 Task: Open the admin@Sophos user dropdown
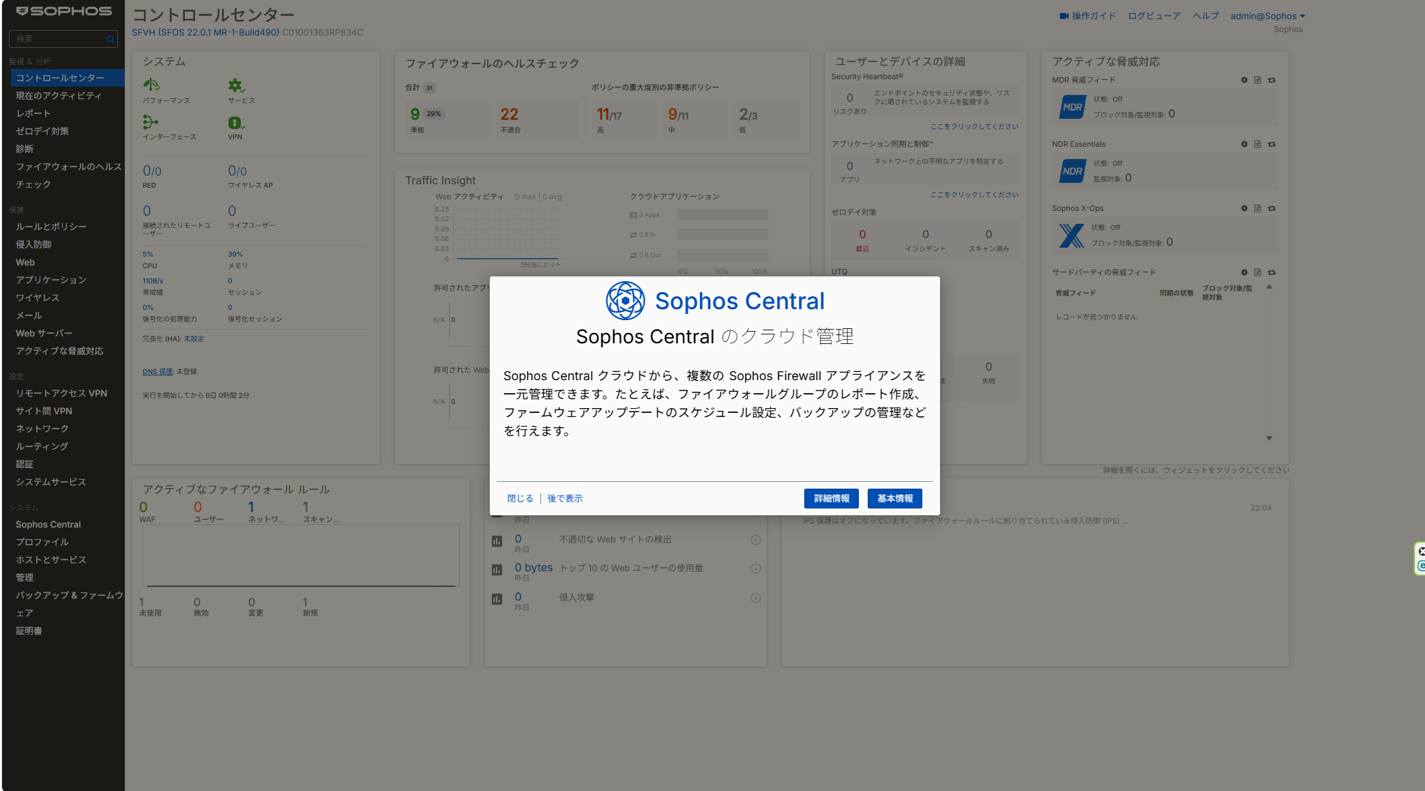click(x=1267, y=16)
